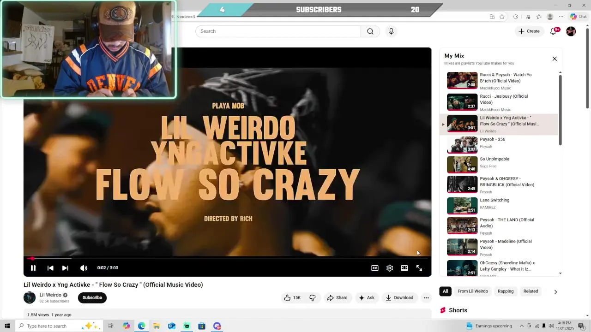Viewport: 591px width, 332px height.
Task: Open Peysoh - THE LAND (Official Audio)
Action: [x=499, y=226]
